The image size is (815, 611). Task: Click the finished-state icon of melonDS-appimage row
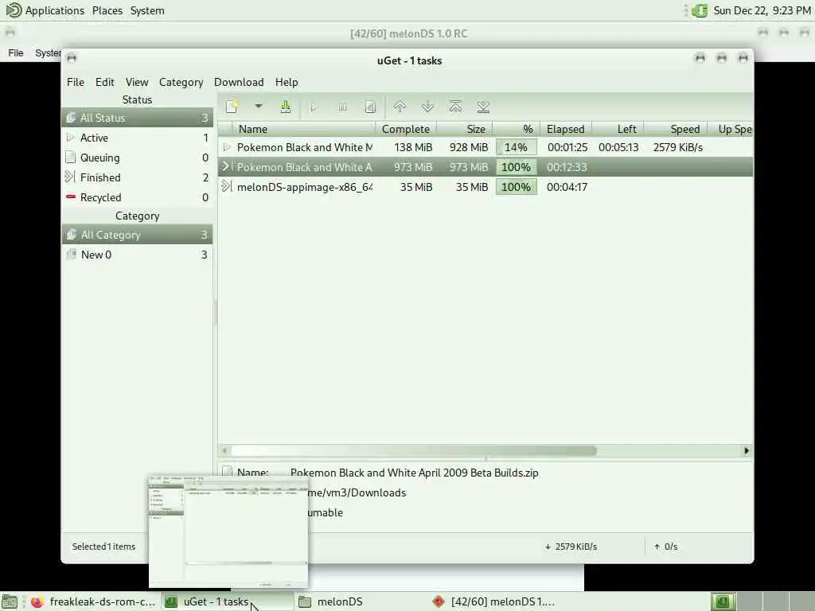coord(226,186)
